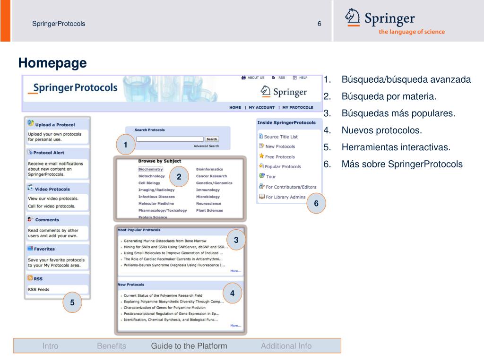484x363 pixels.
Task: Browse the Bioinformatics subject
Action: 209,169
